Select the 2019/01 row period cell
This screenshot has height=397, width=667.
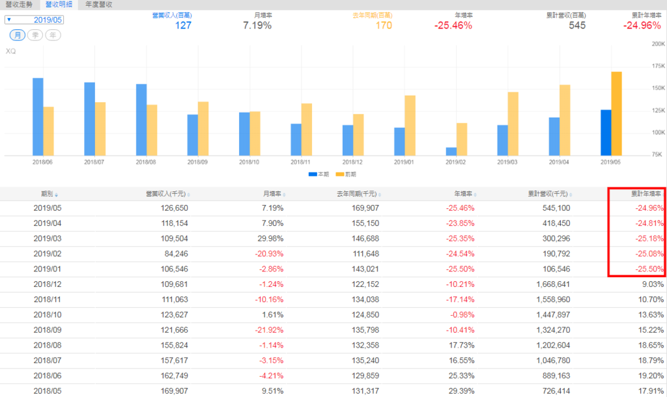pos(47,269)
